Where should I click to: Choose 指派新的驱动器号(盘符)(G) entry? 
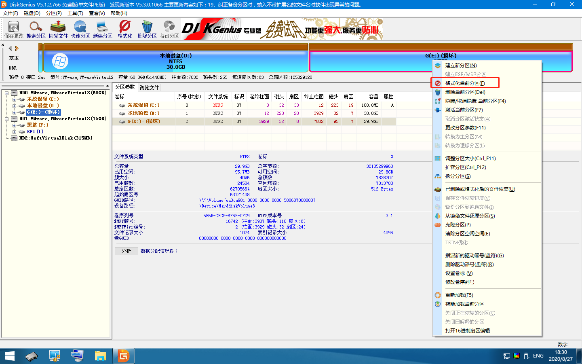[487, 255]
